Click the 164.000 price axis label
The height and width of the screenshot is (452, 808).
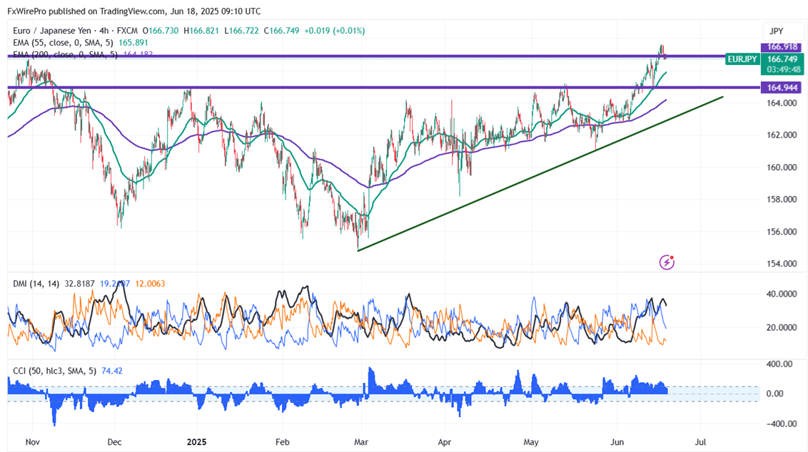coord(782,103)
